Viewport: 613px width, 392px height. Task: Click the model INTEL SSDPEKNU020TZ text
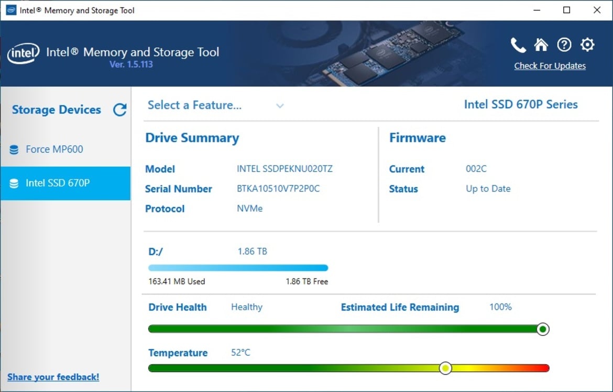pyautogui.click(x=284, y=169)
